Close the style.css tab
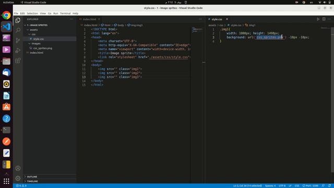The image size is (334, 188). (227, 19)
